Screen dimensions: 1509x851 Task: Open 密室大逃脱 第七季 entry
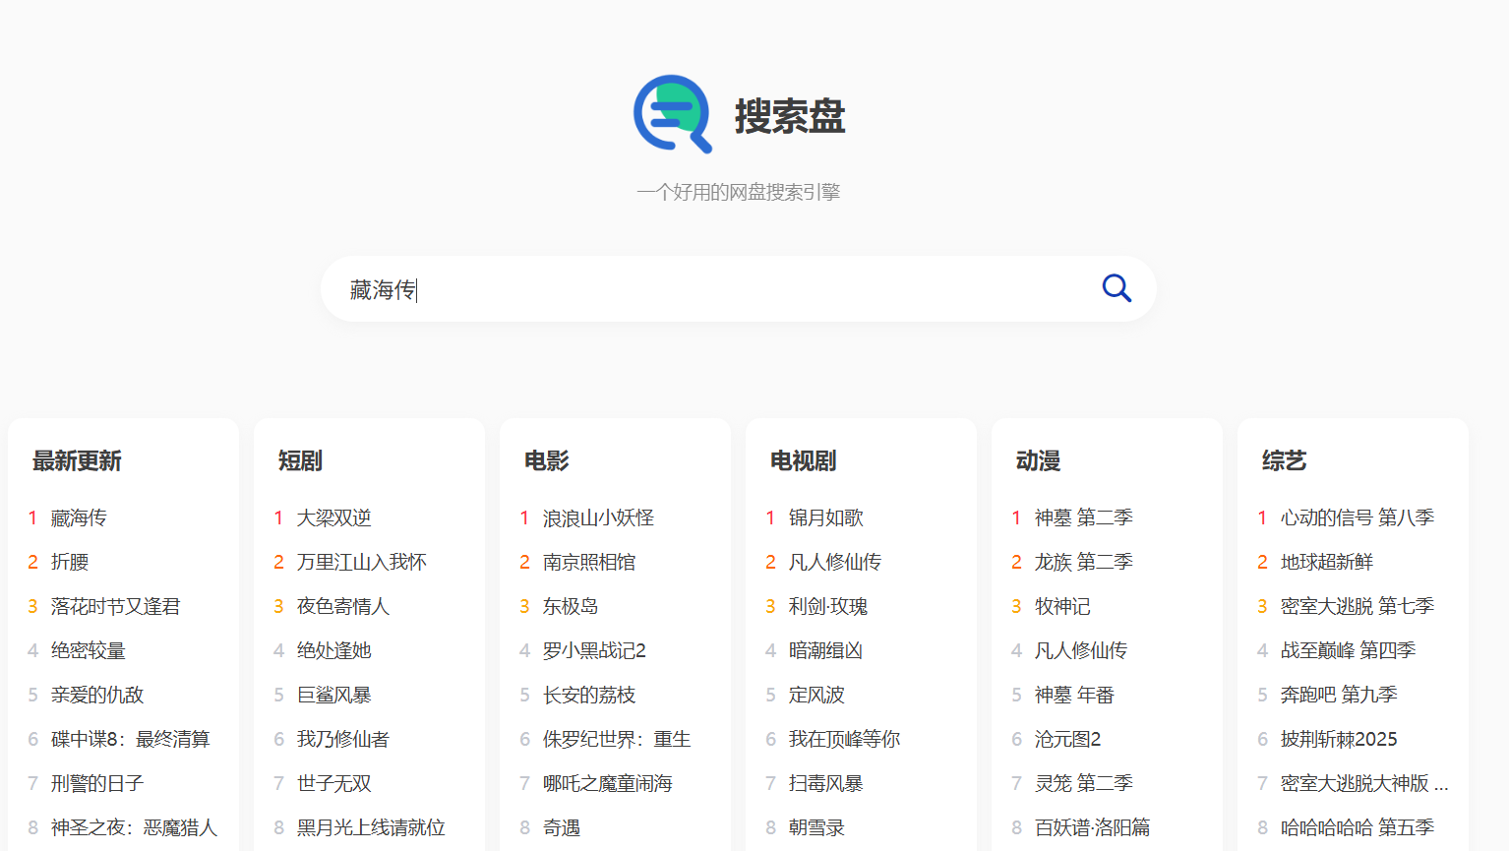pos(1358,606)
